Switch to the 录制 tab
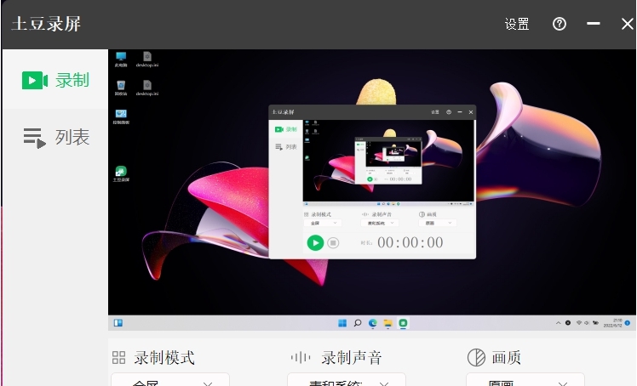 [55, 80]
